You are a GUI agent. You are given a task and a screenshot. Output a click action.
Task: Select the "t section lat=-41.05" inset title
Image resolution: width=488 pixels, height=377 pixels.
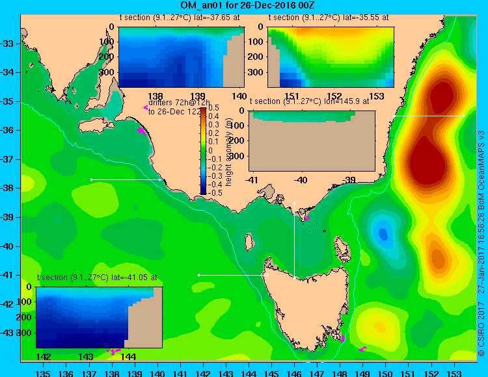97,278
